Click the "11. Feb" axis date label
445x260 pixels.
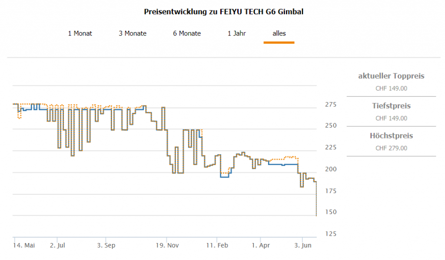coord(217,245)
